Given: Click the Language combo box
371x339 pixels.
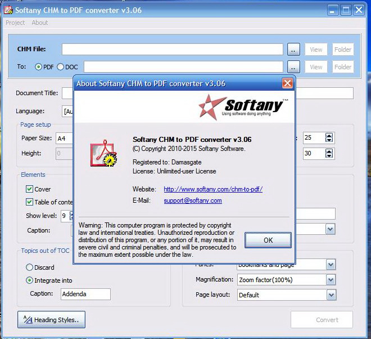Looking at the screenshot, I should 68,111.
